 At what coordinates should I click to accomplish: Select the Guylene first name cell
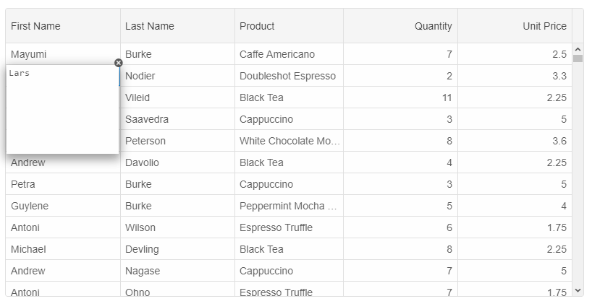tap(63, 206)
